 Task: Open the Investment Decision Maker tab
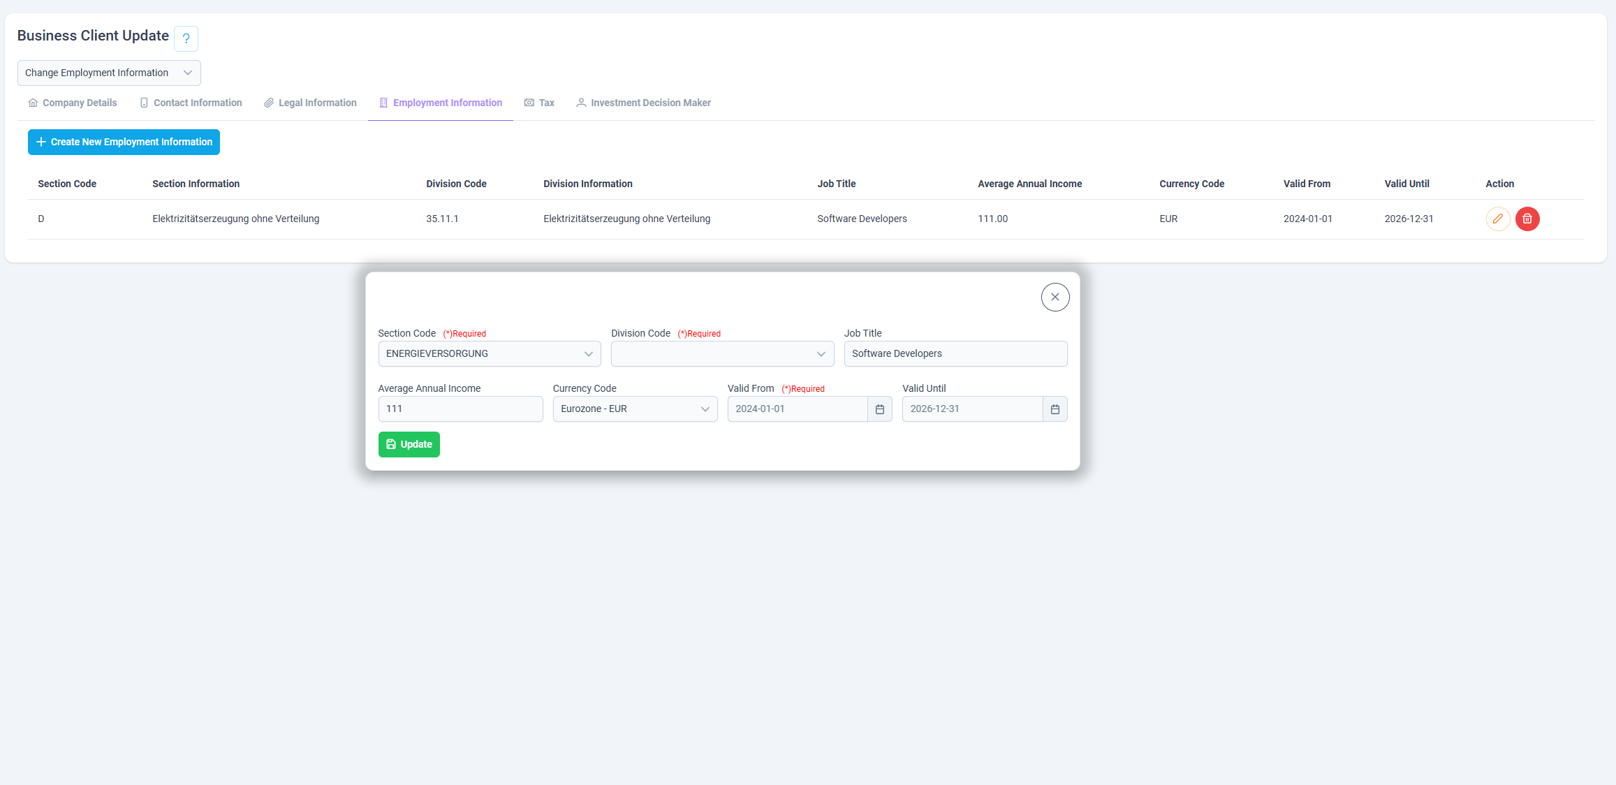coord(643,103)
